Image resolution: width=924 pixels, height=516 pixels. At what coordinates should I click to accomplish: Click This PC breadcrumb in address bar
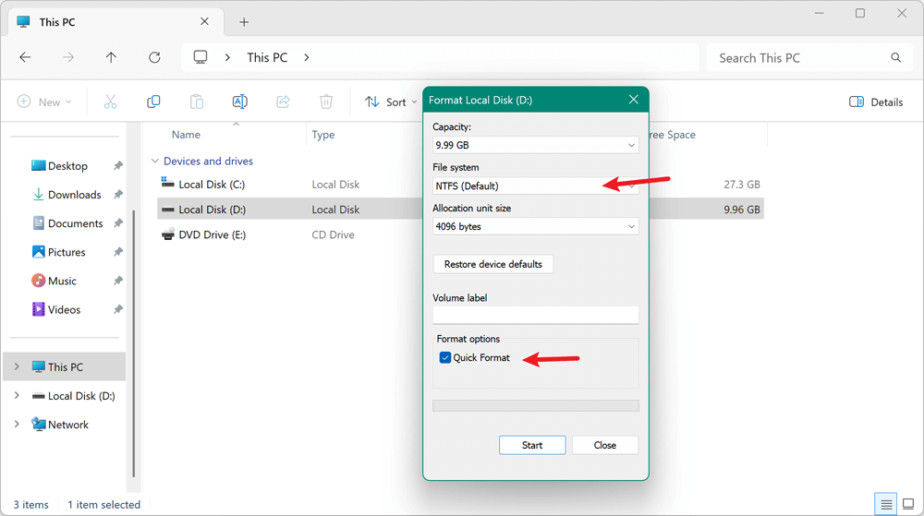click(x=267, y=57)
